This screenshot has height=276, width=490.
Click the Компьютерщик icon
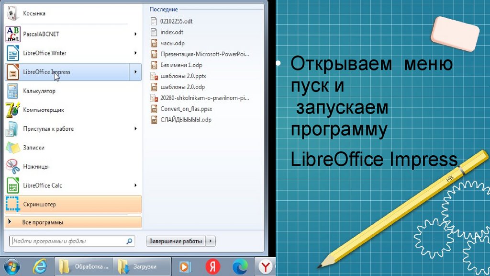tap(13, 110)
